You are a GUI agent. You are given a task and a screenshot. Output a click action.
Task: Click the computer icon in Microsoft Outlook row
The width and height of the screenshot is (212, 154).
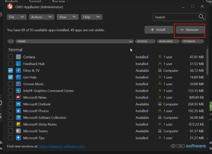(x=160, y=104)
